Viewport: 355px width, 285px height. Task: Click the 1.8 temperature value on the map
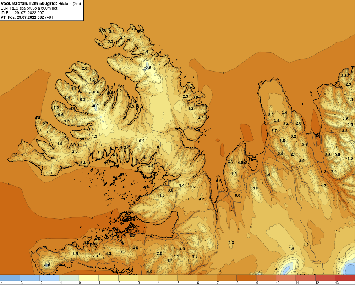tap(49, 132)
